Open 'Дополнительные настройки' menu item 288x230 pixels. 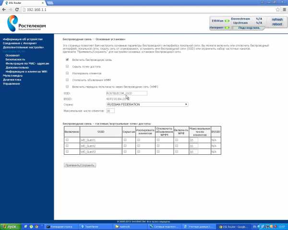point(24,47)
